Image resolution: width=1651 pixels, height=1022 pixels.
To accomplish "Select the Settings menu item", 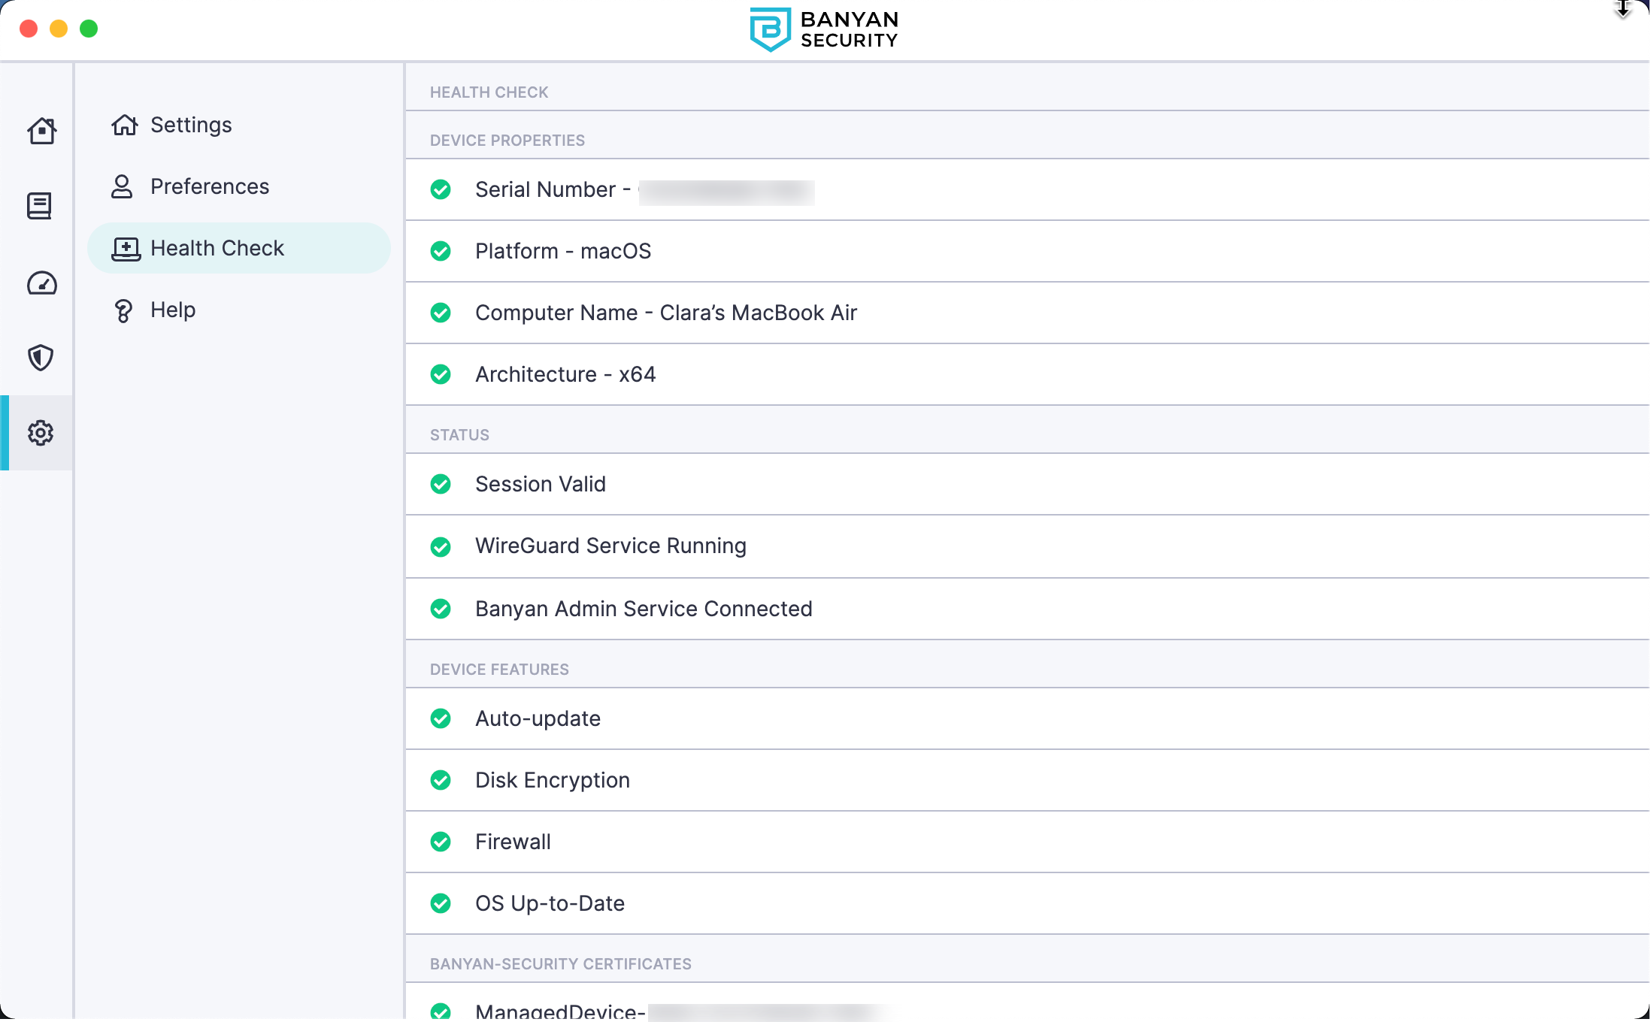I will (239, 125).
